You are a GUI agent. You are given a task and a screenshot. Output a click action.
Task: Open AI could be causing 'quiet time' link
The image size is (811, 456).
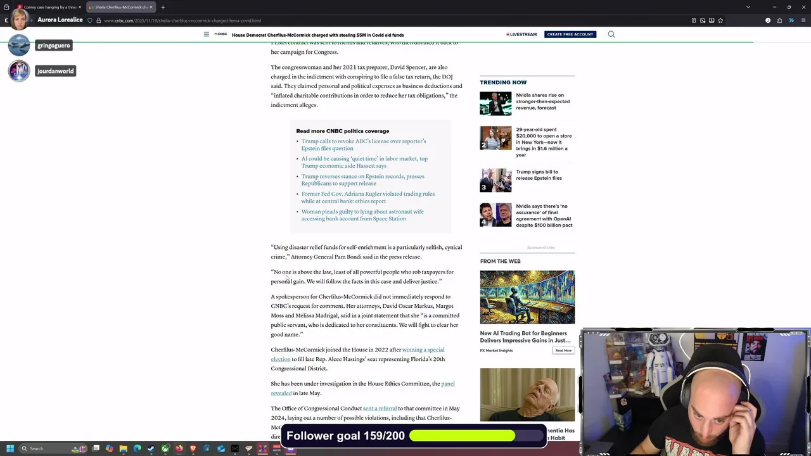(x=364, y=162)
